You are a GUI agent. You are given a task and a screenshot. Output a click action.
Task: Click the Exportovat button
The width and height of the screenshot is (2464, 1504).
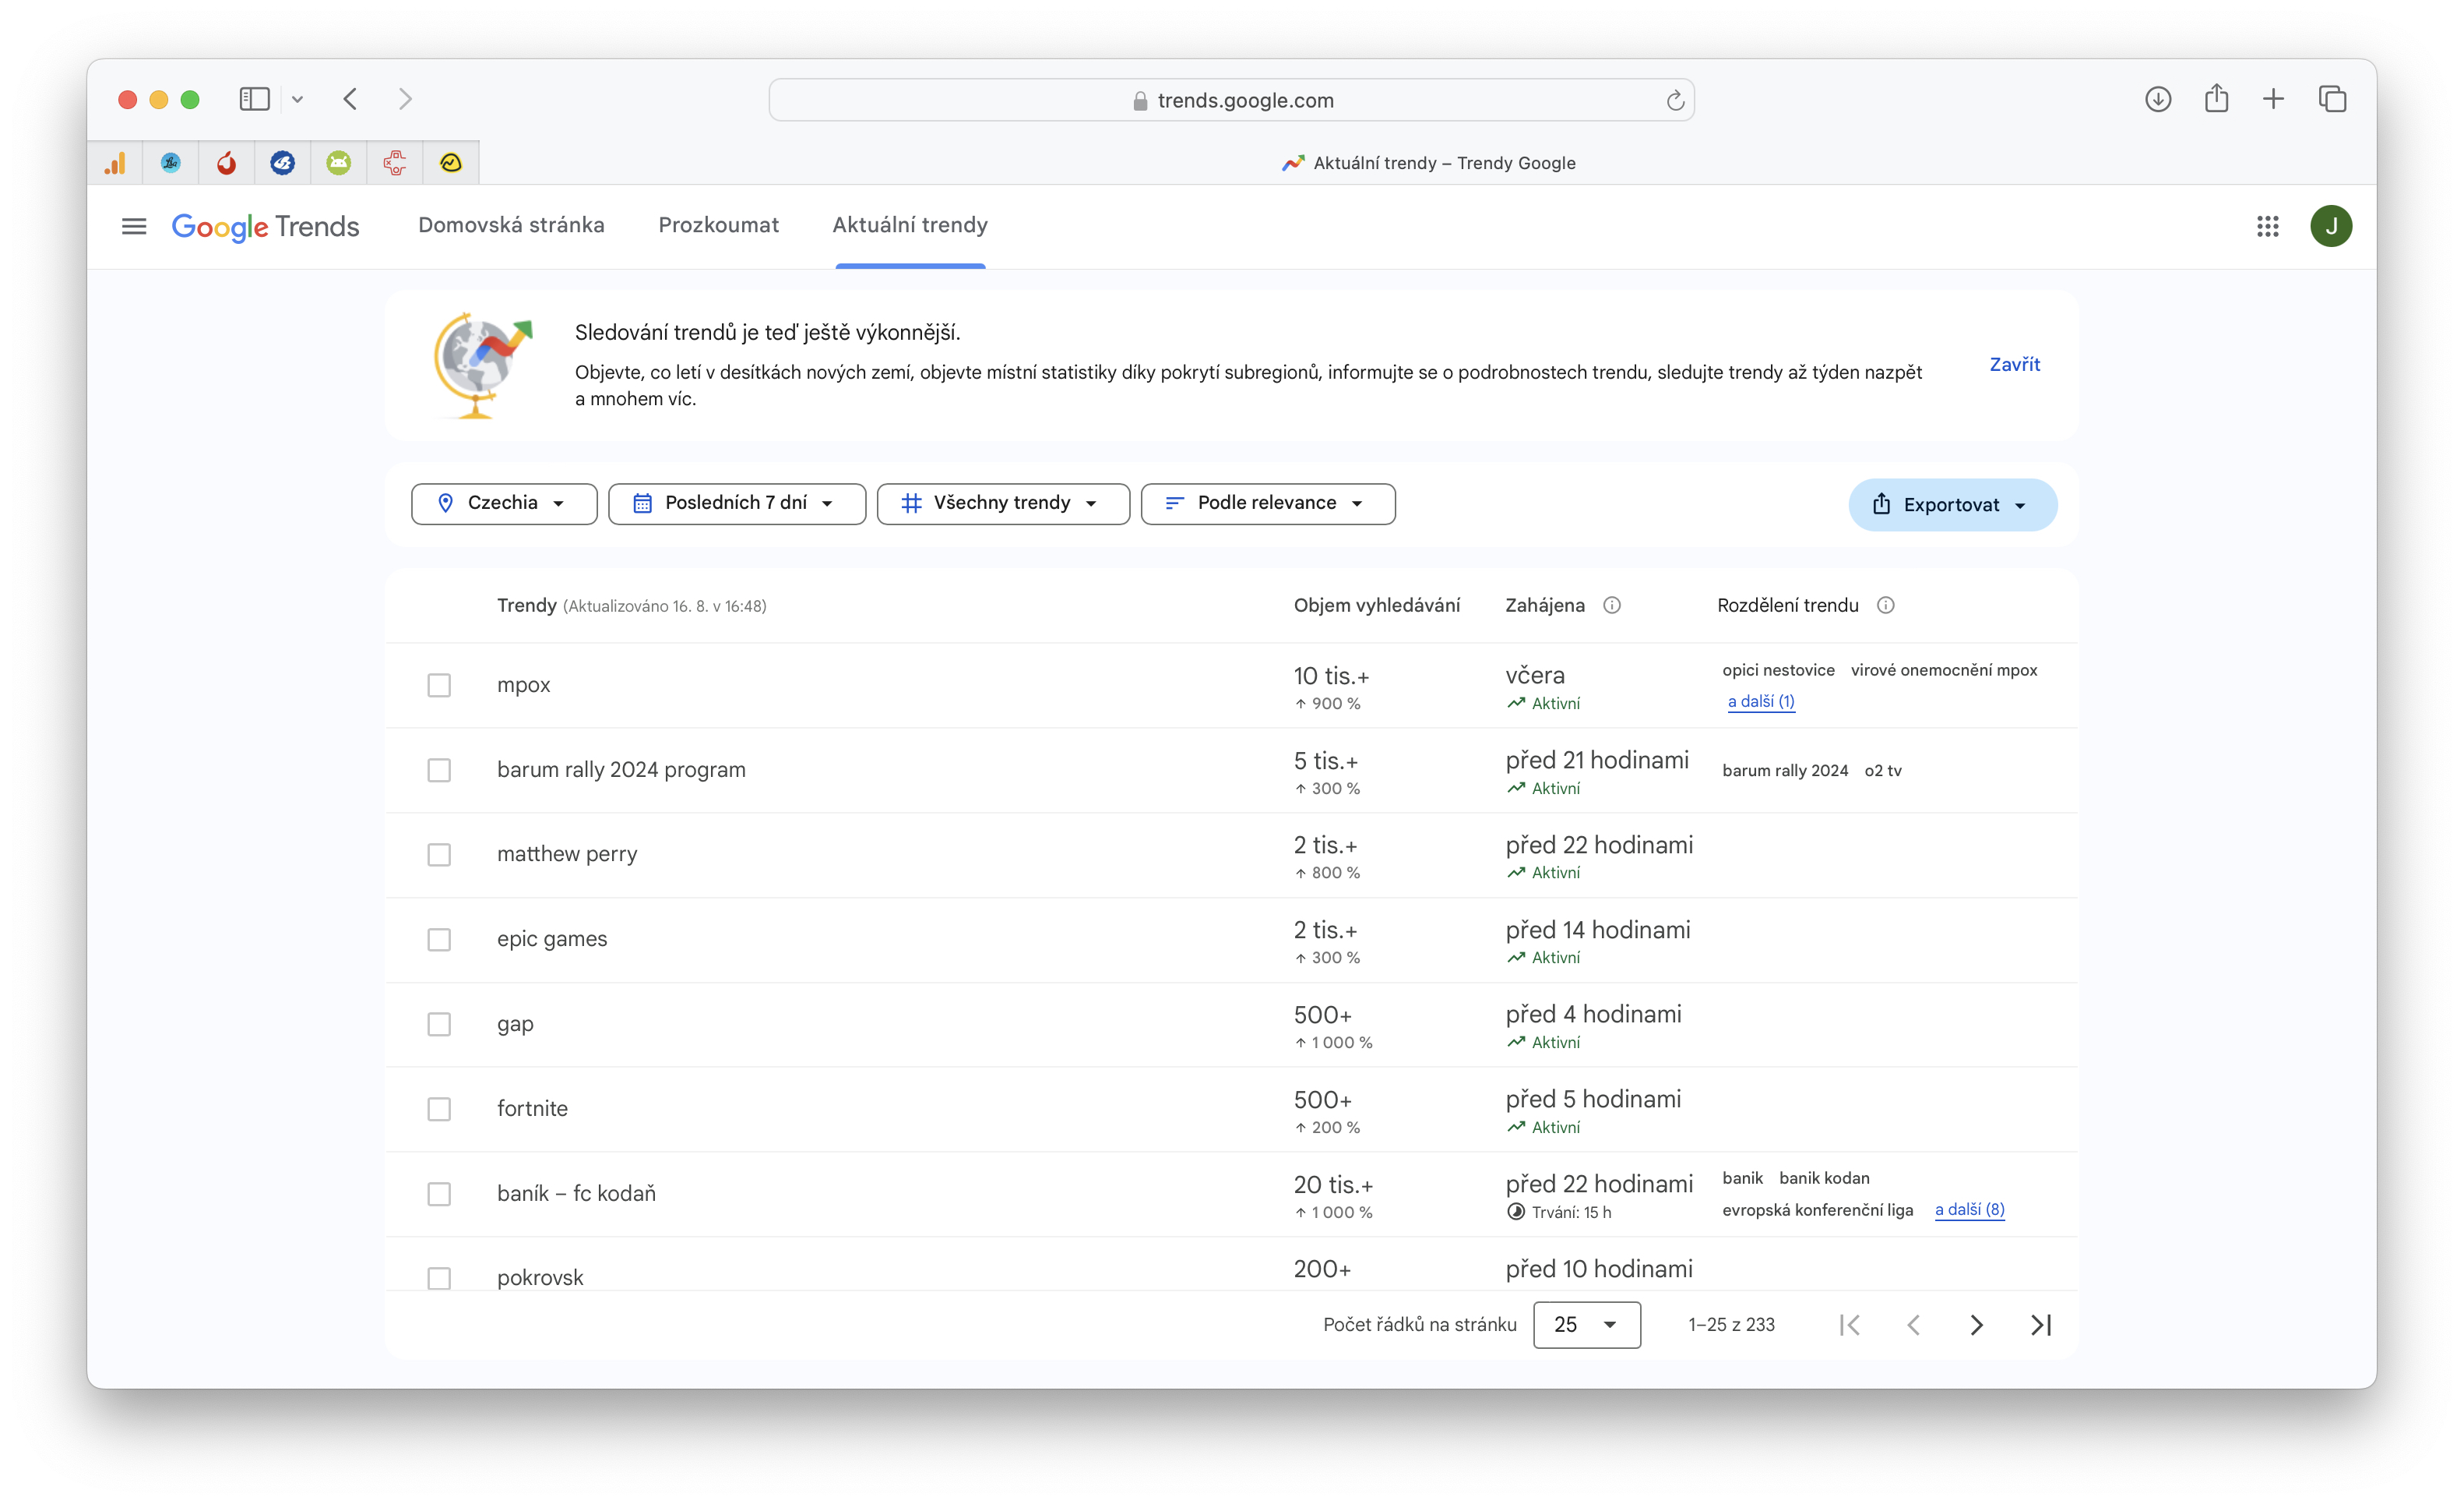(x=1951, y=505)
